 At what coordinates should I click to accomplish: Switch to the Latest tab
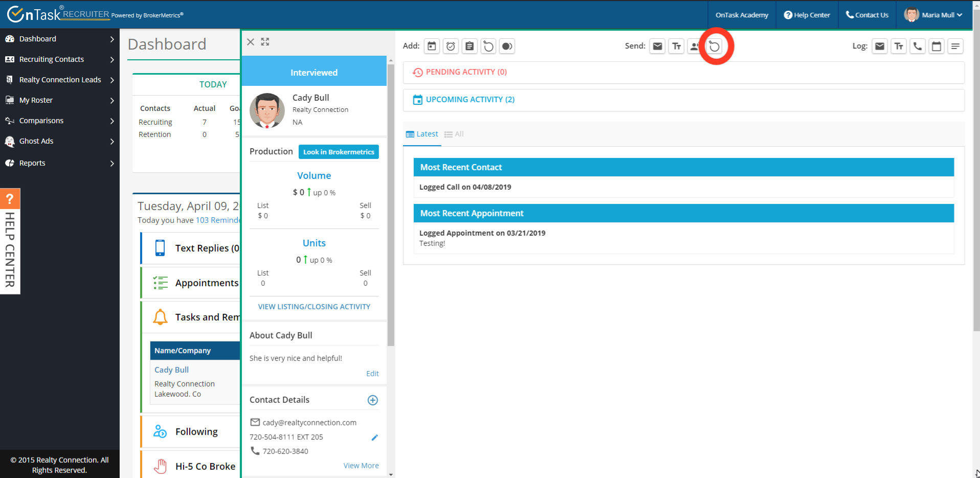(422, 134)
